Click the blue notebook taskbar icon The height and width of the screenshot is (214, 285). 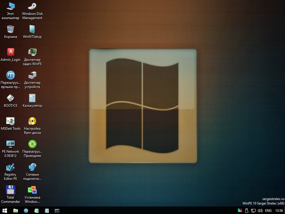[x=47, y=211]
